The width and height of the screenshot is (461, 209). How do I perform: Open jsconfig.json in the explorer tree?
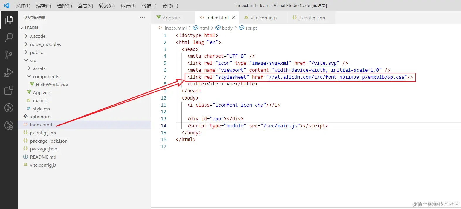click(43, 133)
